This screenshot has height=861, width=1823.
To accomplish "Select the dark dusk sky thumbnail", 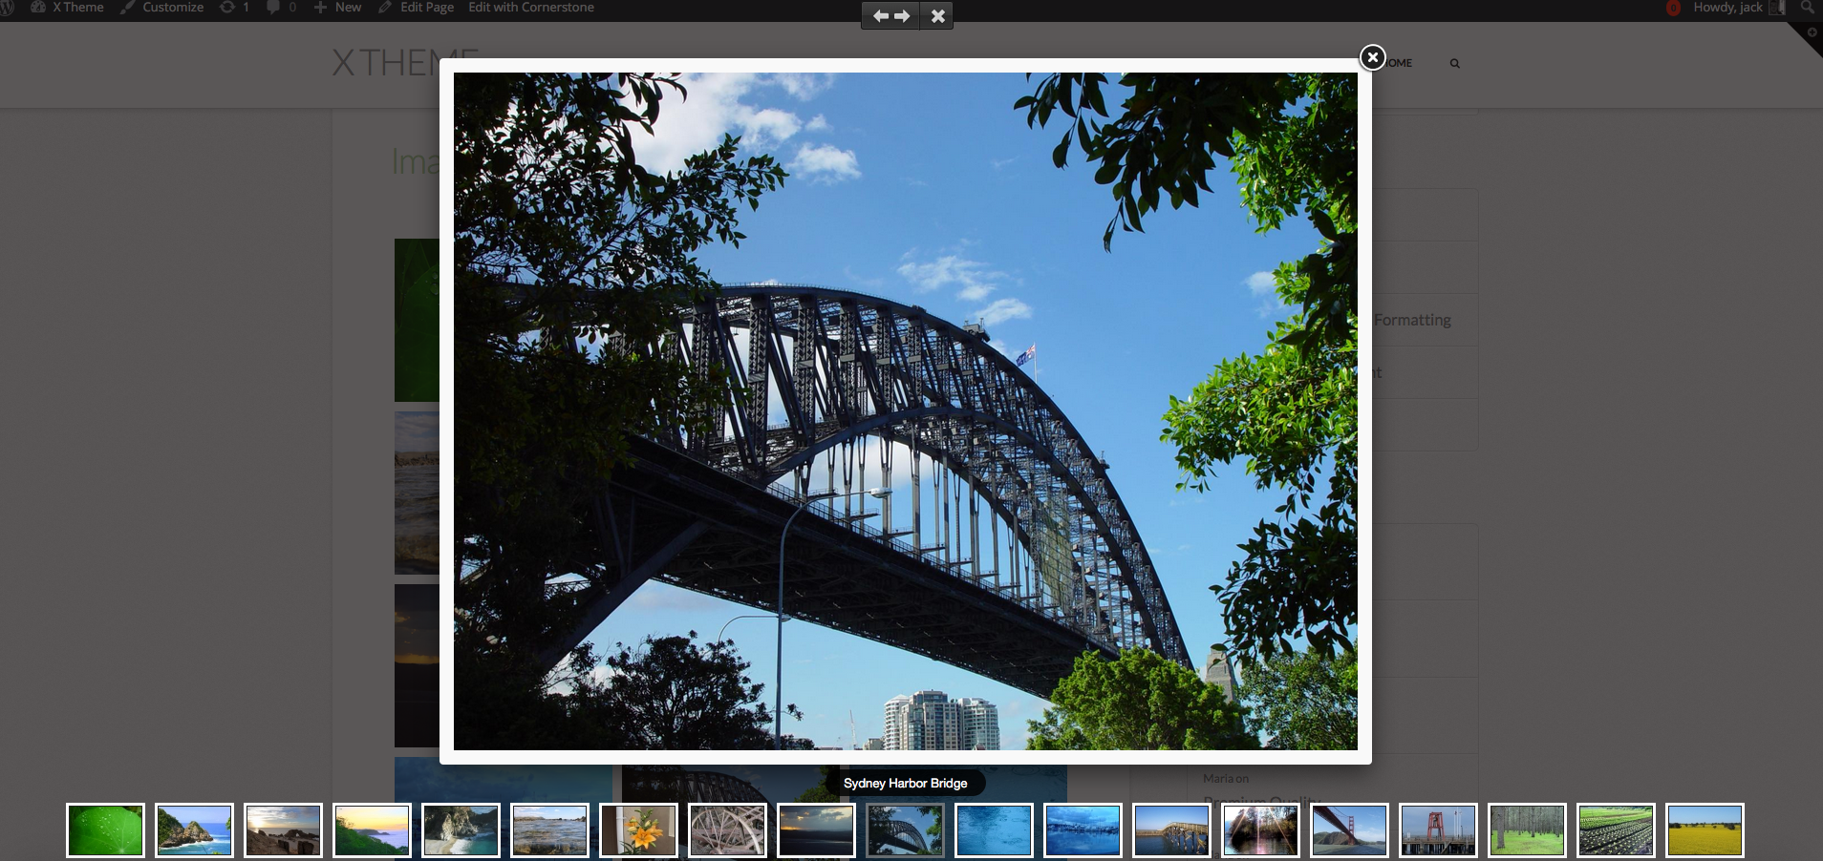I will (816, 830).
